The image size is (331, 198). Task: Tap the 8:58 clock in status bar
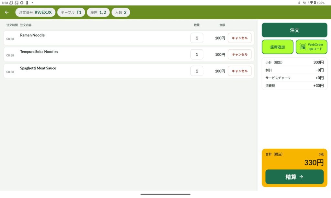(5, 3)
